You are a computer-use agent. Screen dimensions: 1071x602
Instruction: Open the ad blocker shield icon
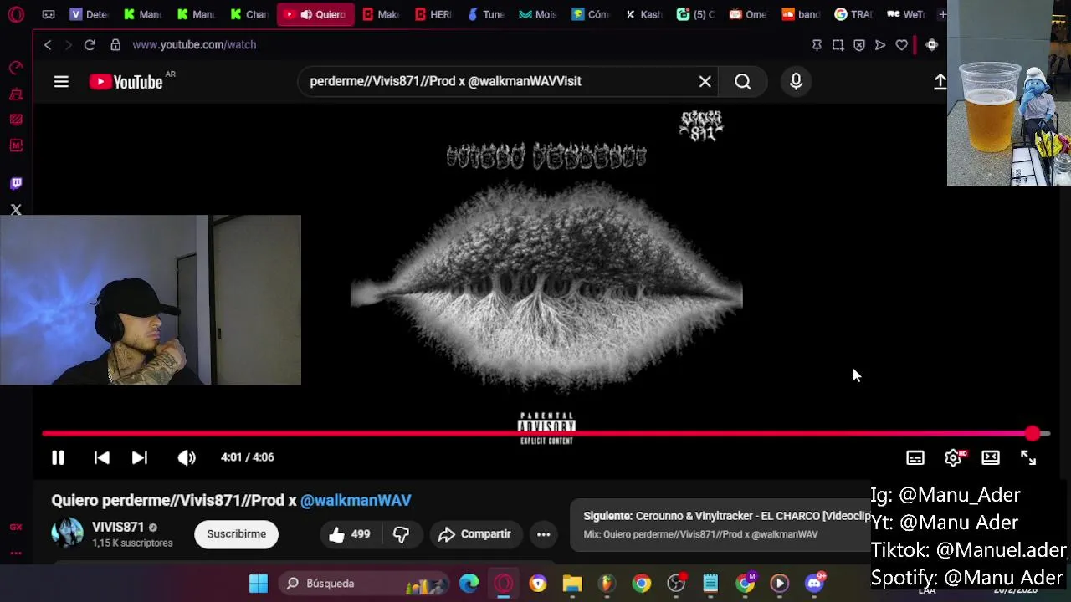859,45
